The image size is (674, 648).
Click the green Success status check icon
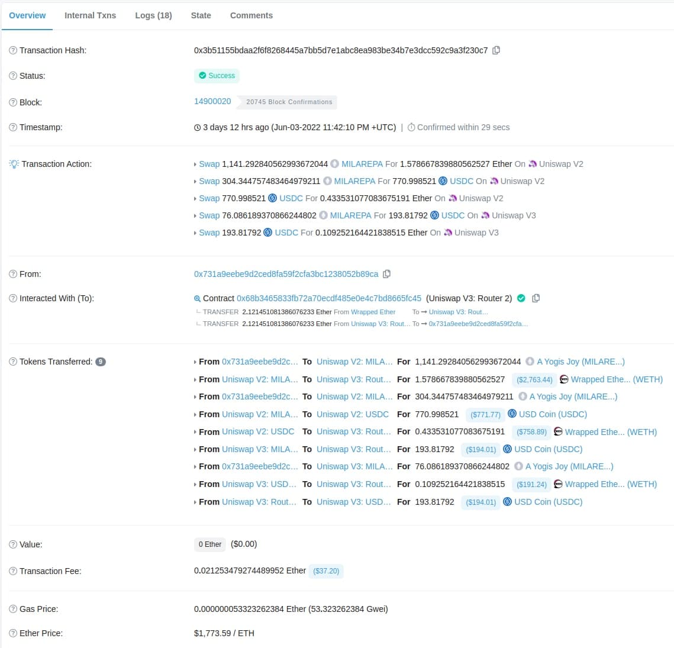[x=202, y=75]
